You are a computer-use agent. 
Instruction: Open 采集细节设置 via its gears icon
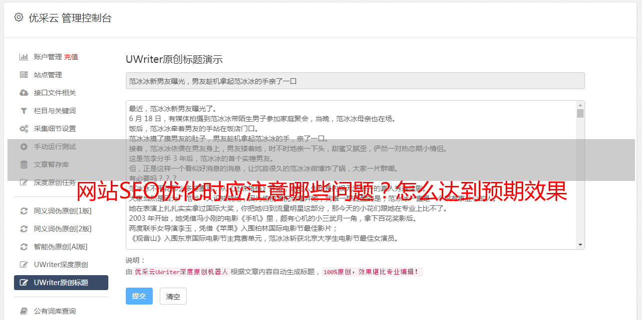click(x=23, y=129)
